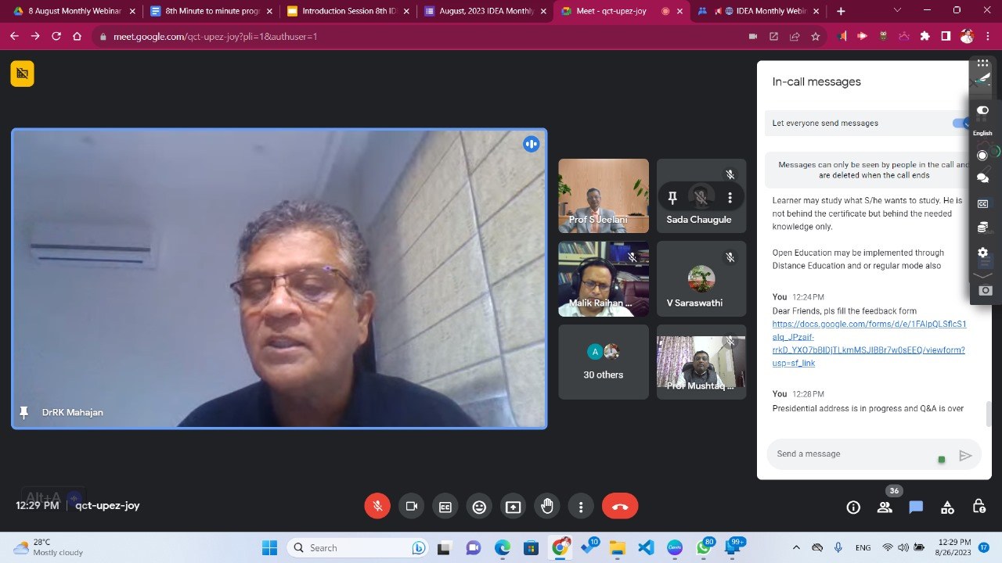Switch to 8th Minute to minute tab
This screenshot has height=563, width=1002.
pyautogui.click(x=211, y=11)
